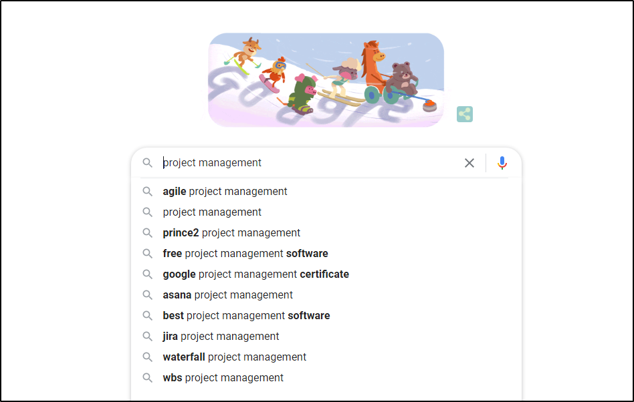Open the winter games Google Doodle

pos(326,80)
